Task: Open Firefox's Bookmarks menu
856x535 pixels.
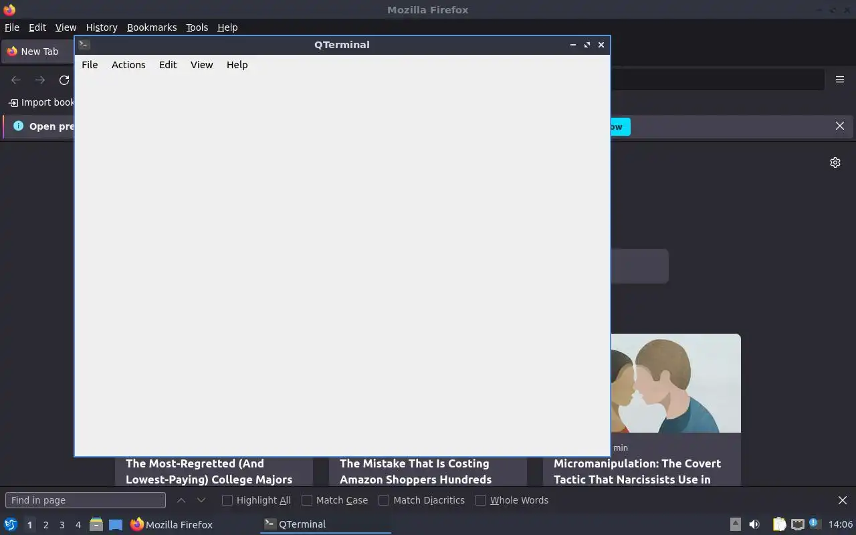Action: [152, 27]
